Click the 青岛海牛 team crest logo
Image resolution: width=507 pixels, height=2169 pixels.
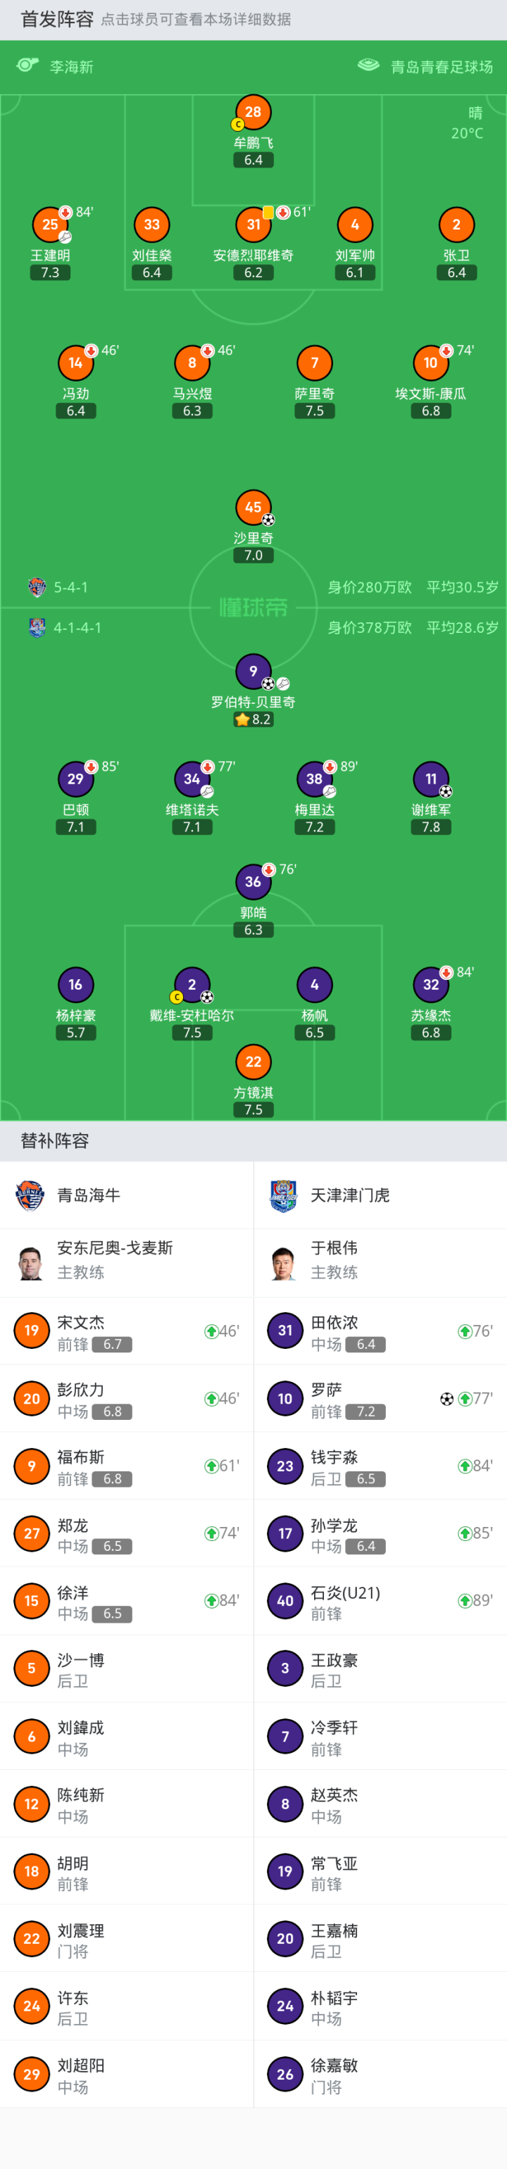click(30, 1195)
